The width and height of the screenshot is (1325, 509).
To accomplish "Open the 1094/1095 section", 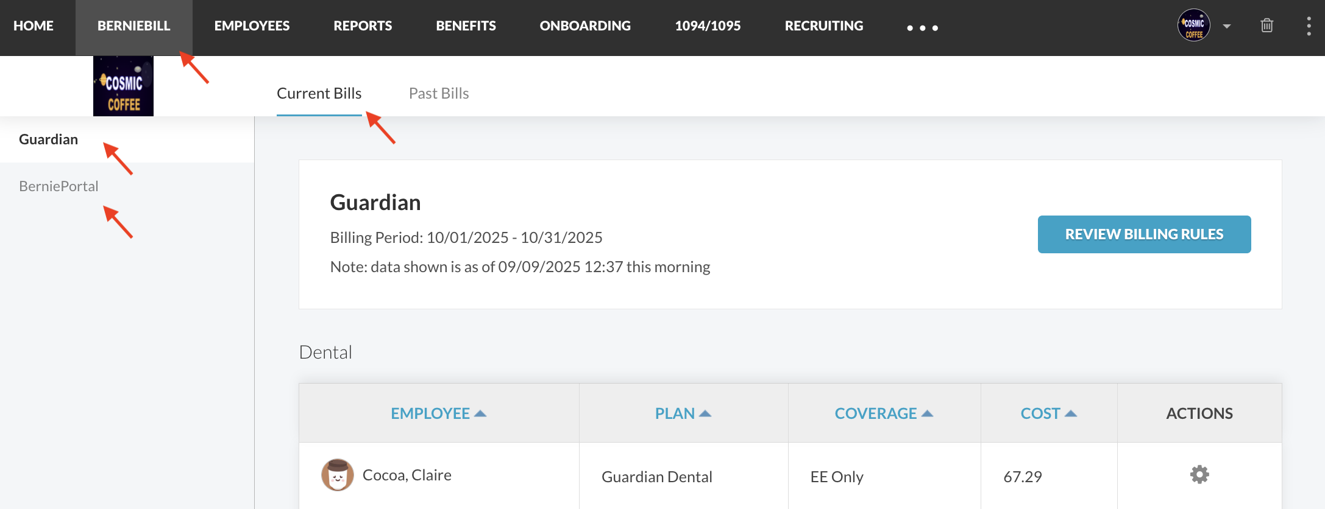I will (708, 26).
